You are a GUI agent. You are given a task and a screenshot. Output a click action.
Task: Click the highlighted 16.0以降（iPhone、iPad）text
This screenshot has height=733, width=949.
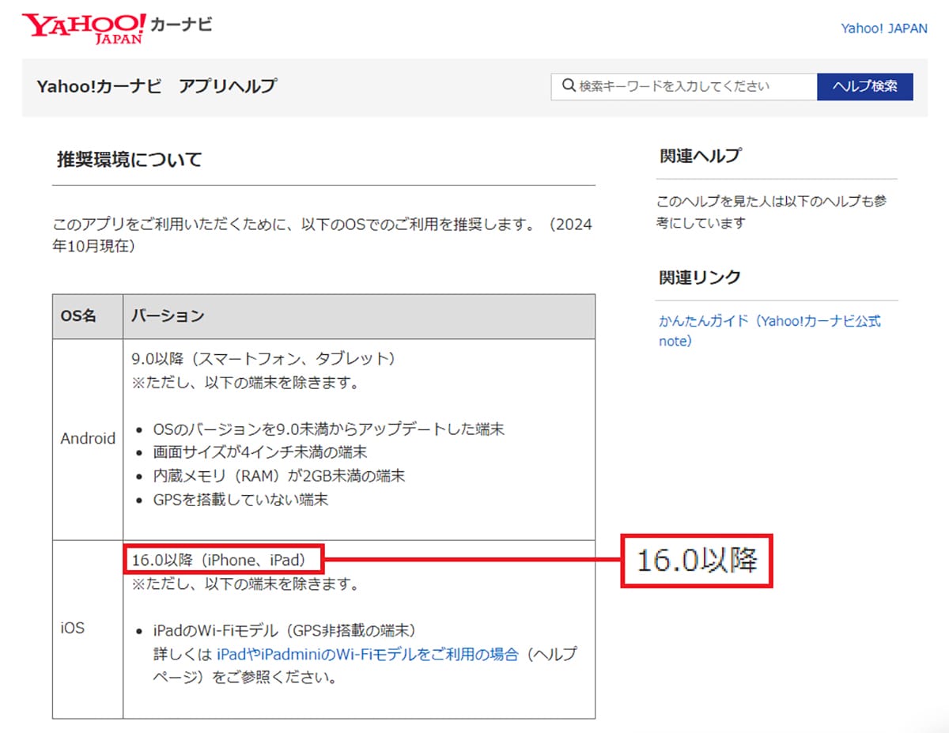tap(222, 561)
